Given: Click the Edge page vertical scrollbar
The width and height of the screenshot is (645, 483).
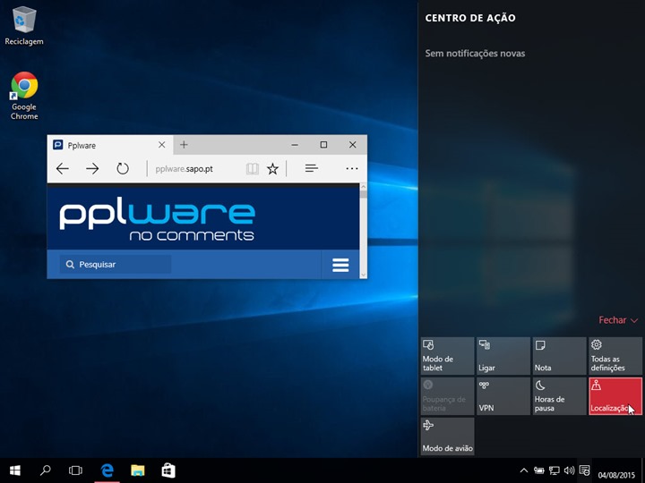Looking at the screenshot, I should [x=363, y=231].
